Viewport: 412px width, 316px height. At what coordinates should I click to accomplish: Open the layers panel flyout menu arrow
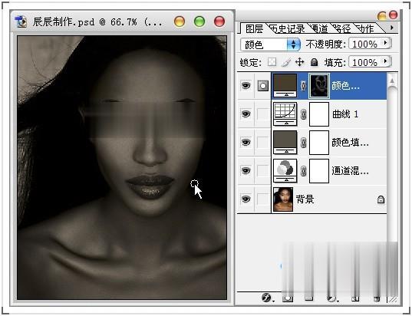(x=392, y=28)
